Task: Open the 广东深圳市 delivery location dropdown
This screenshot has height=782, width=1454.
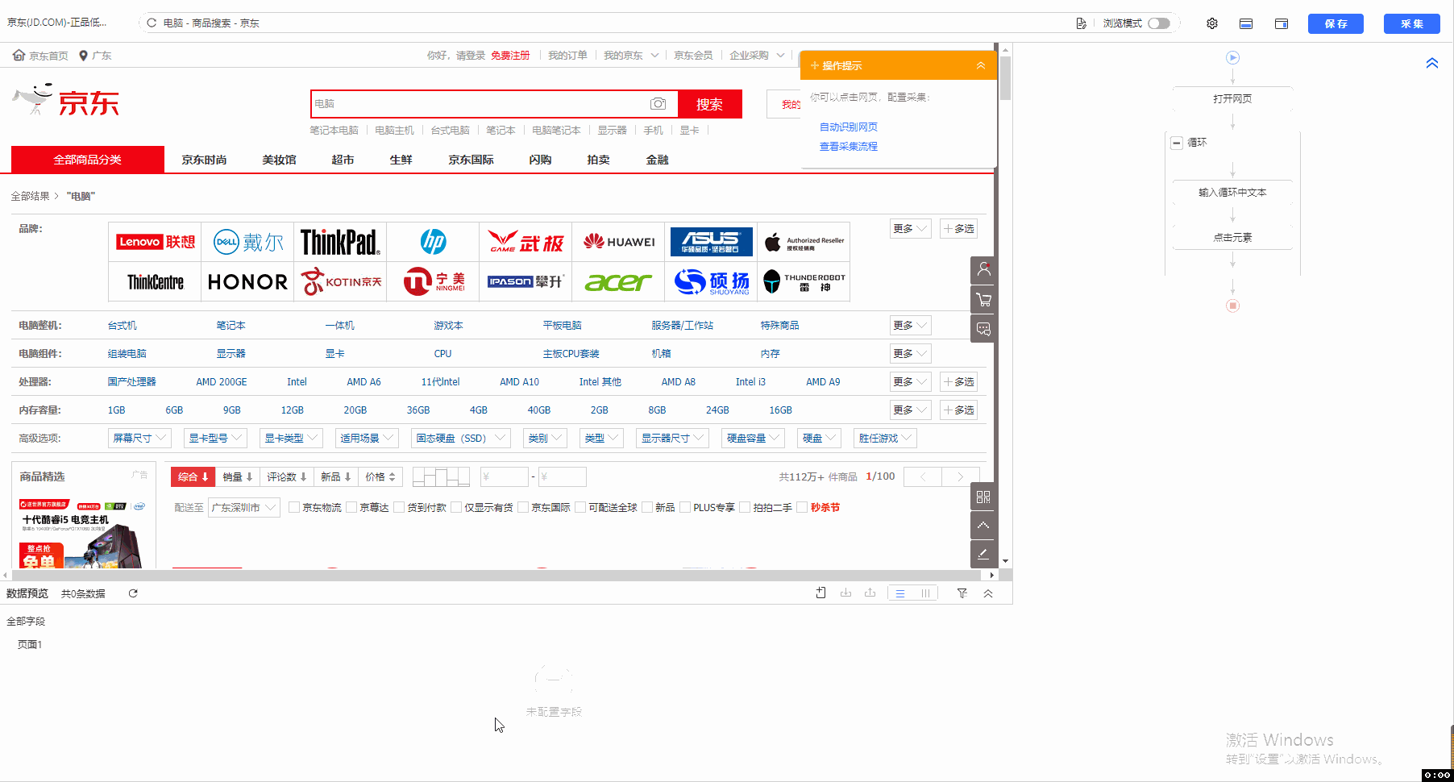Action: [x=244, y=508]
